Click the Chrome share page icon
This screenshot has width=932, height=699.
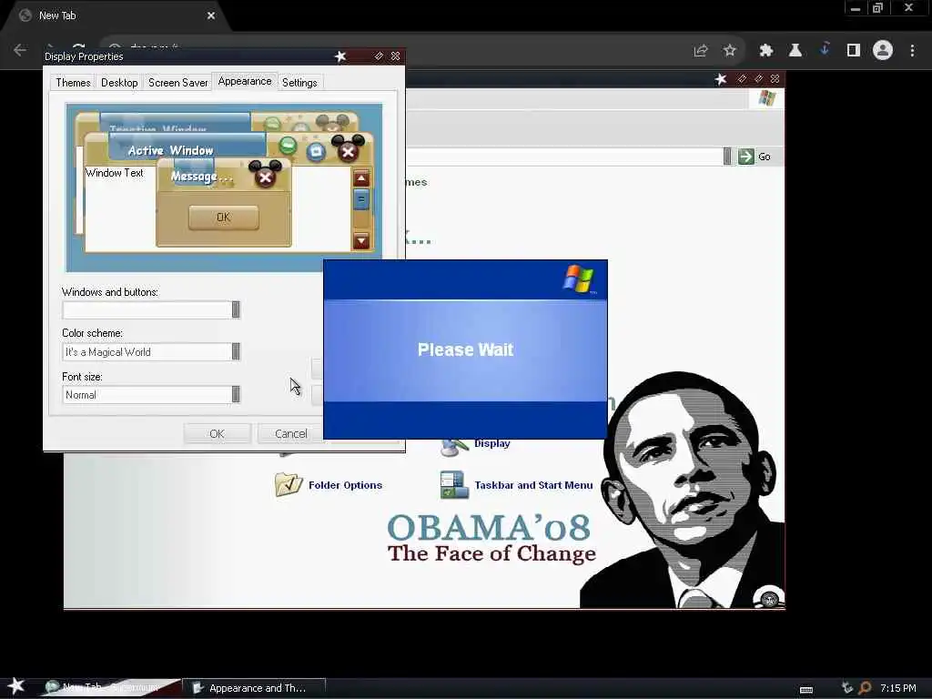tap(701, 51)
